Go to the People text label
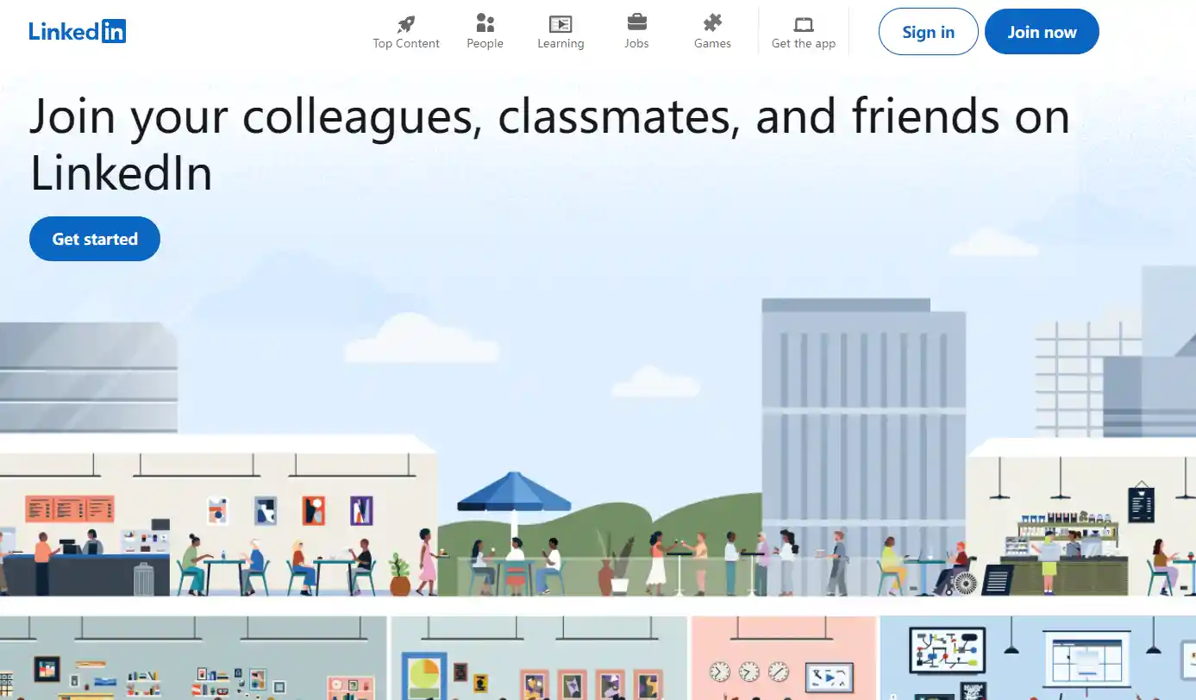Screen dimensions: 1196x700 pyautogui.click(x=485, y=43)
